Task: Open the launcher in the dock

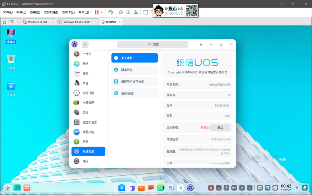Action: click(7, 188)
